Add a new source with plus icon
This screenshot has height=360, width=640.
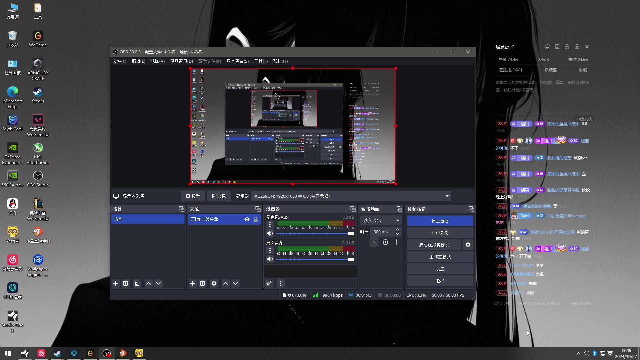click(193, 283)
